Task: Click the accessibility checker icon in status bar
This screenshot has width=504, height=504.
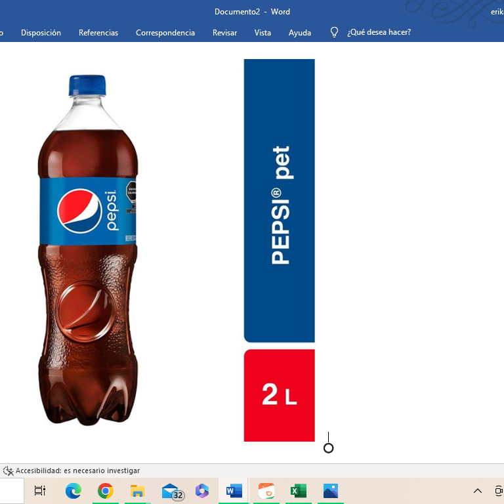Action: pos(8,471)
